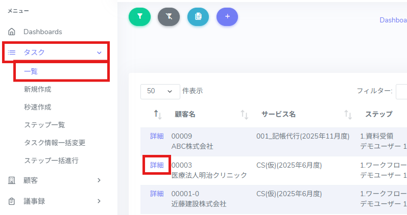Click the Dashboards home icon in sidebar
407x215 pixels.
tap(12, 32)
